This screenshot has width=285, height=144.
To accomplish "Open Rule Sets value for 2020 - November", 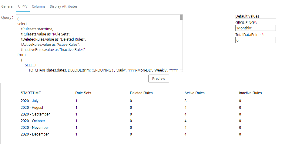I will tap(76, 128).
